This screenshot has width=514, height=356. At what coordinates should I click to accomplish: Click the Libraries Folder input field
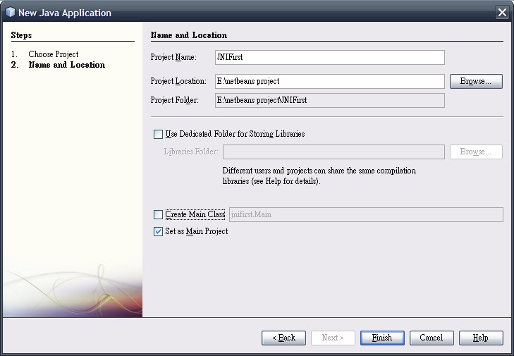334,152
